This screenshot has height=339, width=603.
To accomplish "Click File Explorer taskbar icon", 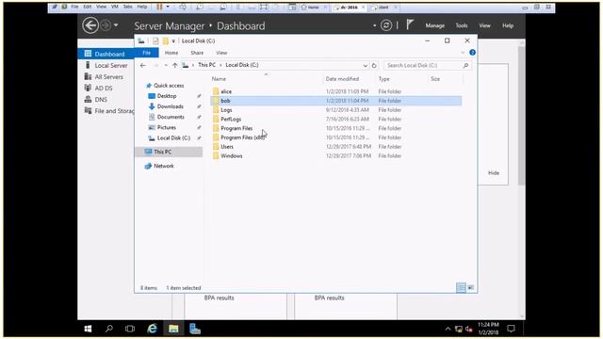I will (173, 329).
